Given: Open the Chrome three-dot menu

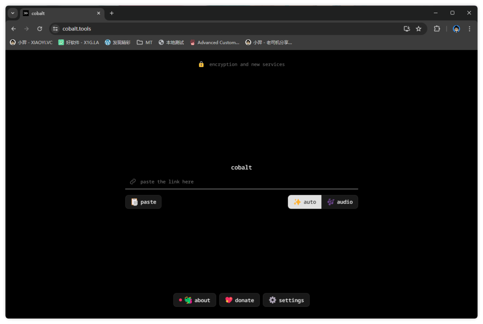Looking at the screenshot, I should [x=470, y=29].
